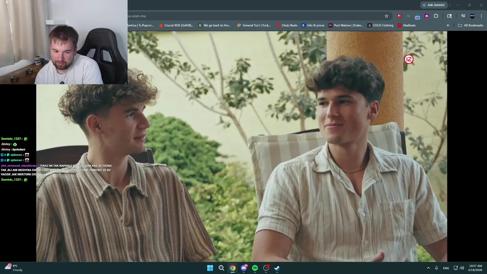Open Chrome tab search icon
Viewport: 487px width, 274px height.
(449, 16)
